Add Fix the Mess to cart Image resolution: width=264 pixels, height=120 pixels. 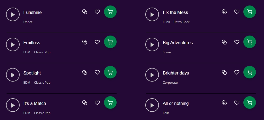click(x=250, y=12)
